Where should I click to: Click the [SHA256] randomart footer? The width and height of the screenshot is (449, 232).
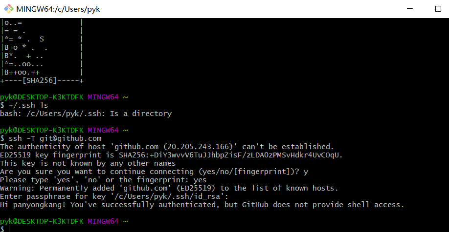[x=42, y=81]
